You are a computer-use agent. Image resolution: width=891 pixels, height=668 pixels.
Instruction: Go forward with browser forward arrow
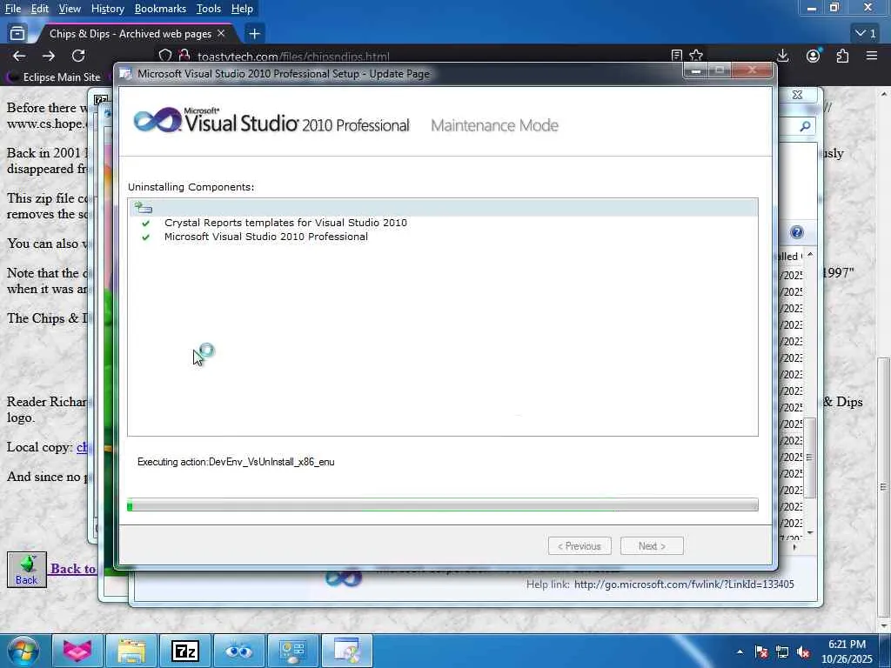pyautogui.click(x=49, y=56)
